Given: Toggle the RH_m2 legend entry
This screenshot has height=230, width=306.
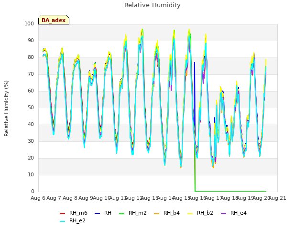Looking at the screenshot, I should tap(133, 213).
